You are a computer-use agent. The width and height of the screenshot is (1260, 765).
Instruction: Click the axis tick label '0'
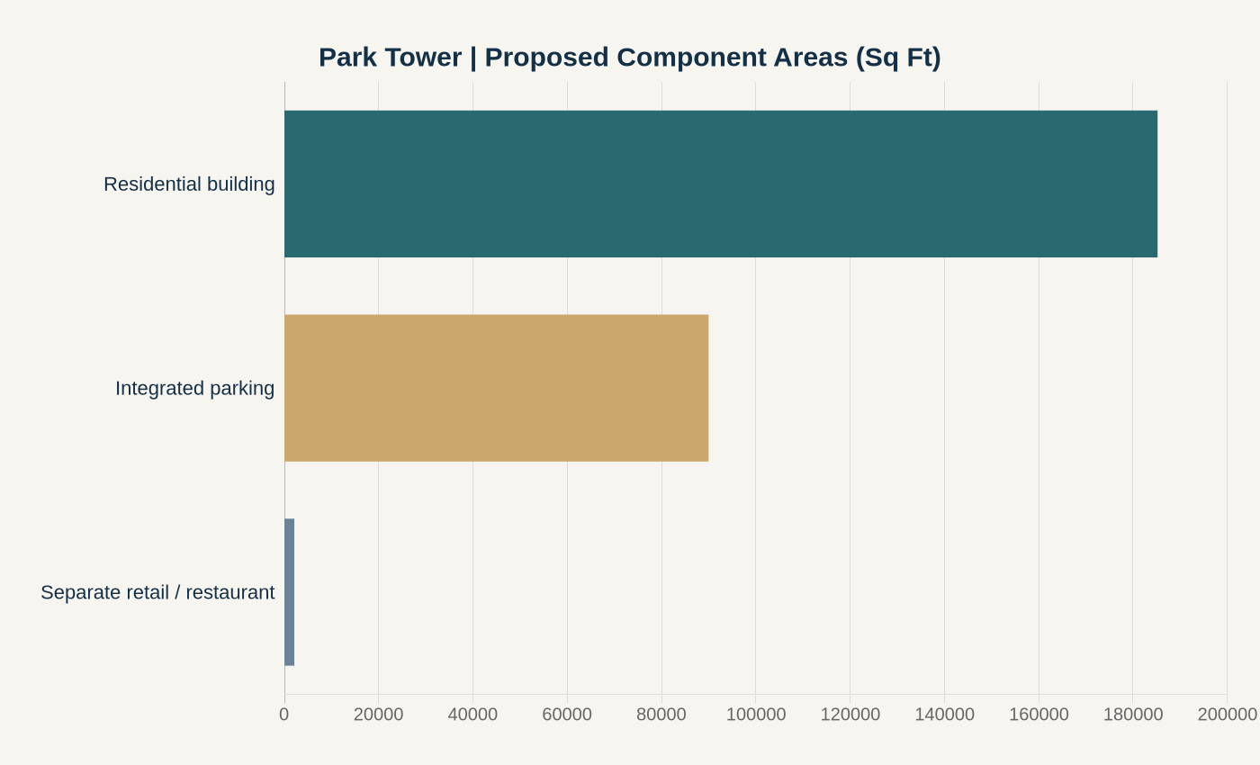pos(284,715)
